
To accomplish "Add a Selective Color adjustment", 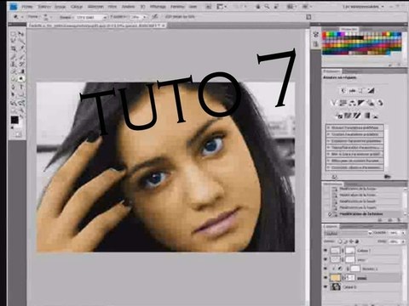I will 375,116.
